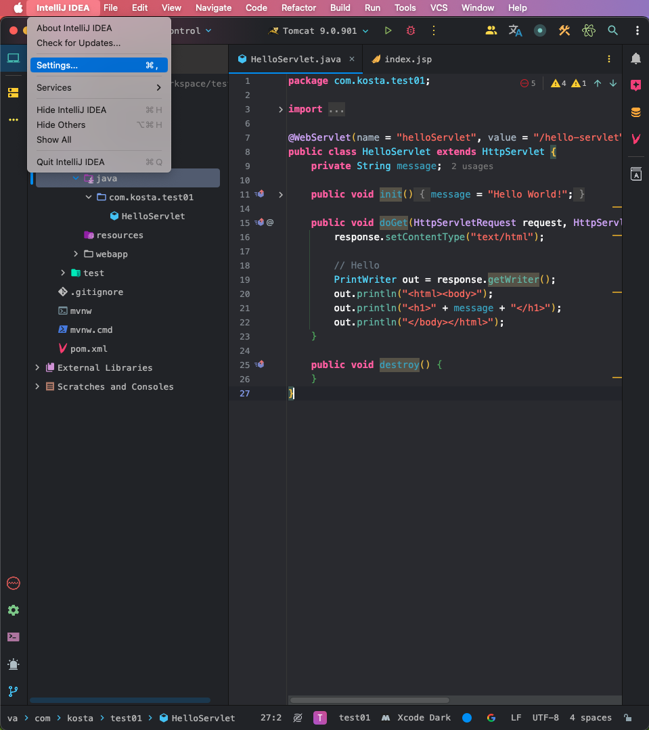Expand the Services submenu
The image size is (649, 730).
(x=99, y=87)
